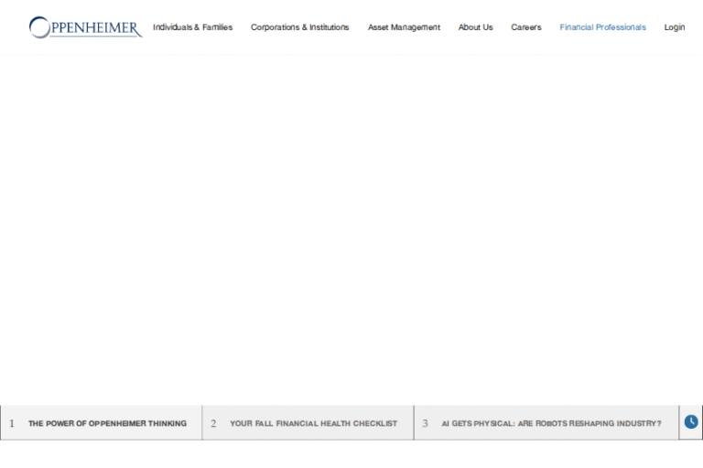Click the clock icon beside the carousel tabs
The height and width of the screenshot is (468, 703).
pyautogui.click(x=691, y=422)
